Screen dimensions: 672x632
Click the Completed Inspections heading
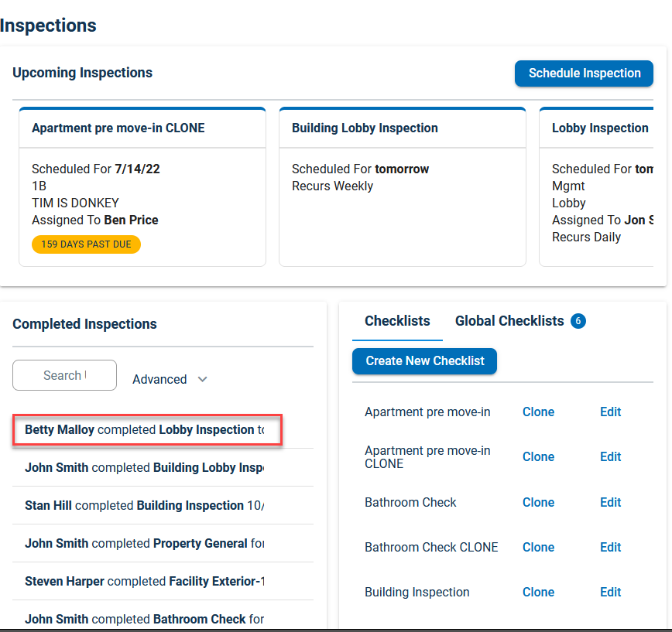point(84,324)
